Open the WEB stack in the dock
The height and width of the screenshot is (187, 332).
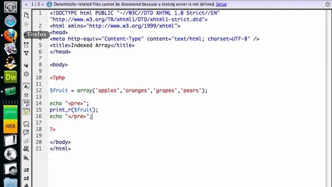point(10,126)
